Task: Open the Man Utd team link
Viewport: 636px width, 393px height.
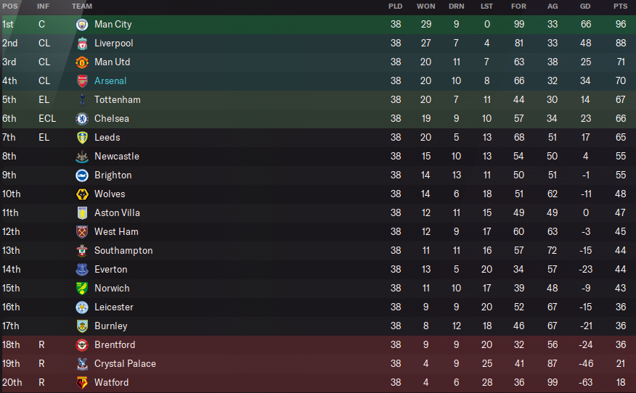Action: click(113, 62)
